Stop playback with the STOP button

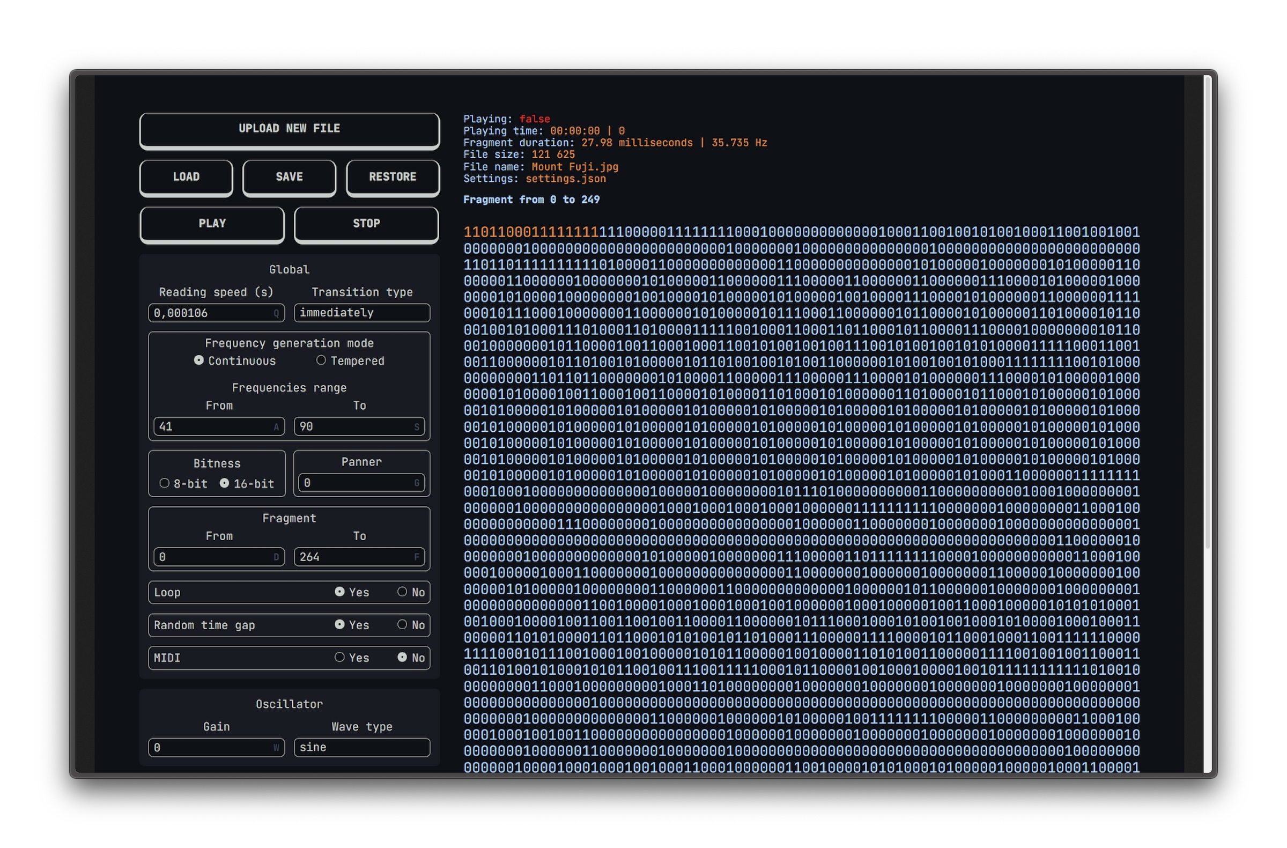click(366, 223)
